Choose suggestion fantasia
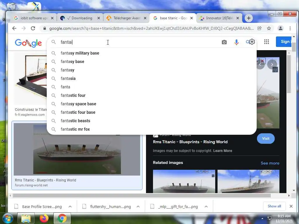Screen dimensions: 299x224 152,78
